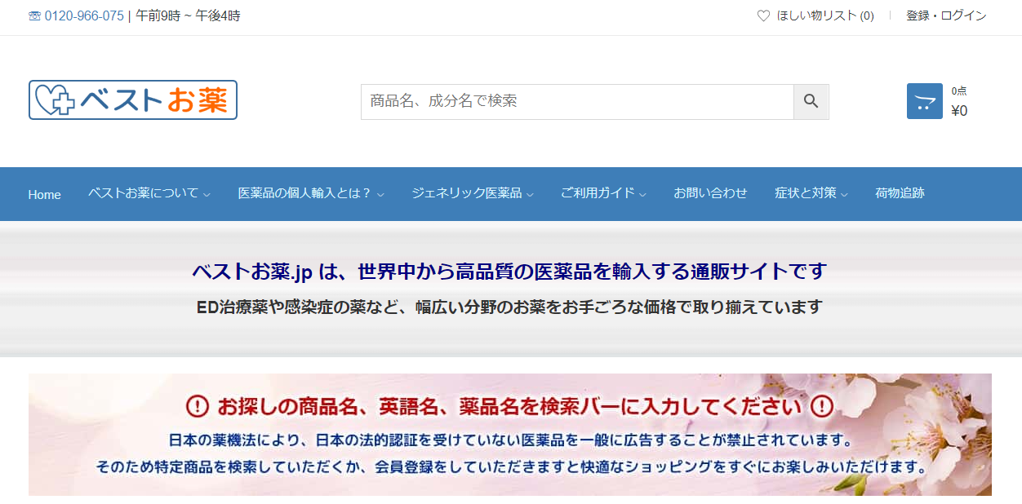Viewport: 1022px width, 504px height.
Task: Expand the ベストお薬について dropdown menu
Action: pos(149,193)
